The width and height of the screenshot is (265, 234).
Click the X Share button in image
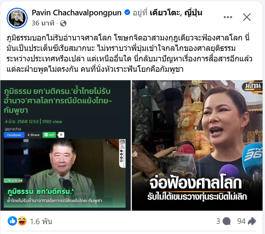click(34, 135)
